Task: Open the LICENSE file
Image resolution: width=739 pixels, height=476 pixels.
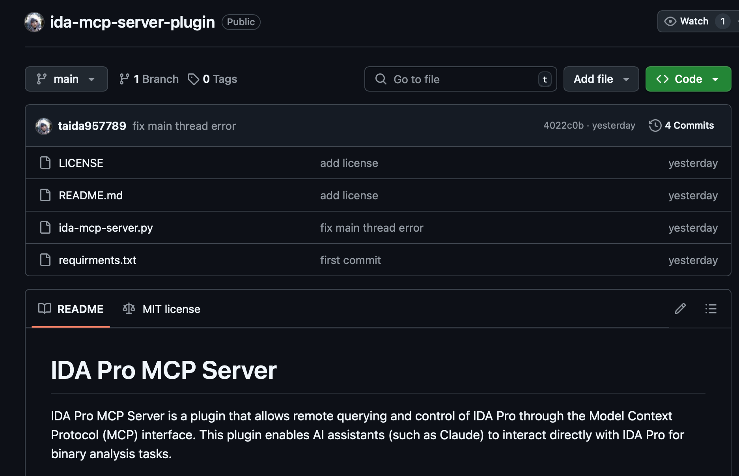Action: 81,163
